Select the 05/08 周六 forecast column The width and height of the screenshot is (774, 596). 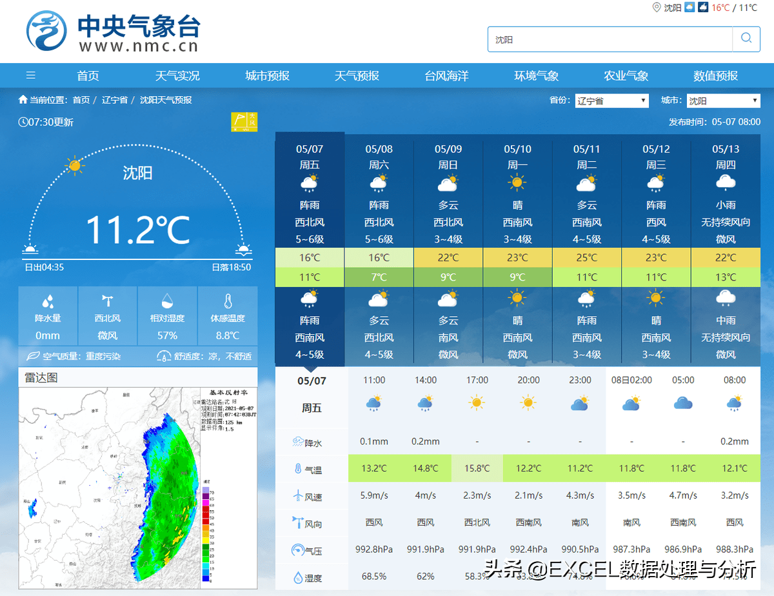pyautogui.click(x=379, y=249)
